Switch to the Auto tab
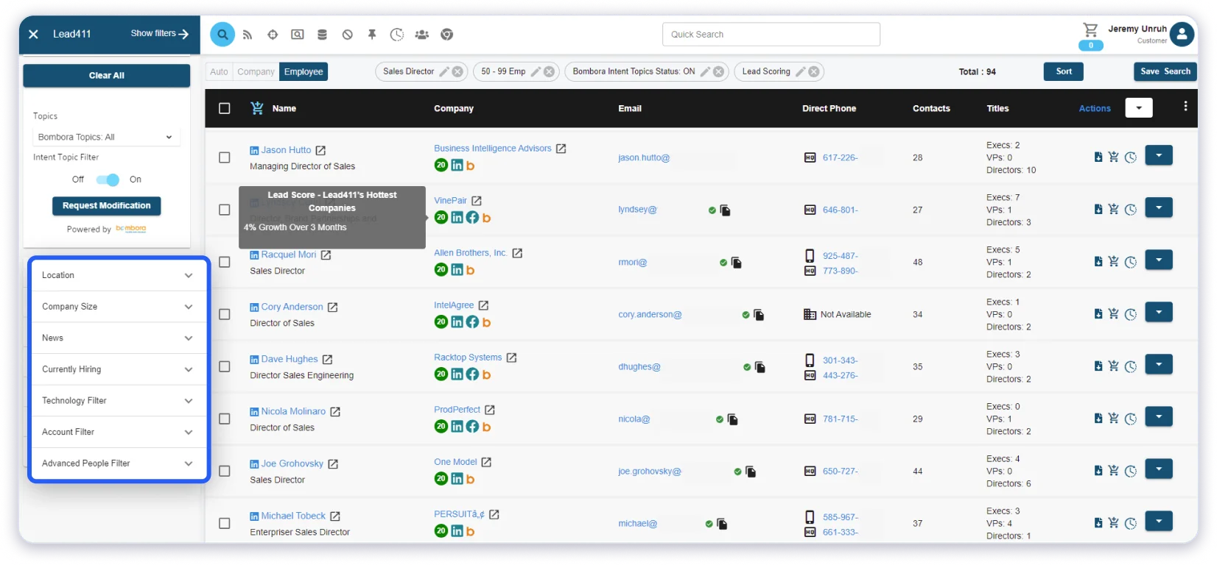Image resolution: width=1217 pixels, height=565 pixels. pyautogui.click(x=219, y=71)
